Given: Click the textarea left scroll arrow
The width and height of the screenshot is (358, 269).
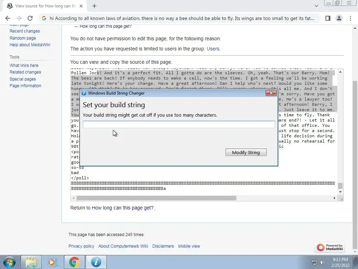Looking at the screenshot, I should click(x=73, y=198).
